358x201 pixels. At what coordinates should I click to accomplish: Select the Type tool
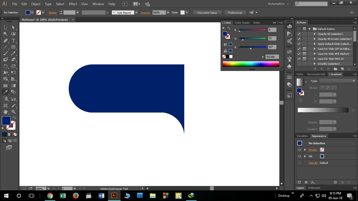click(x=13, y=41)
